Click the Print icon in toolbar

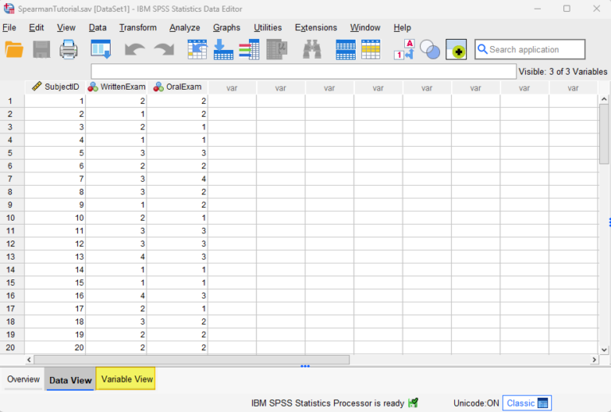68,50
